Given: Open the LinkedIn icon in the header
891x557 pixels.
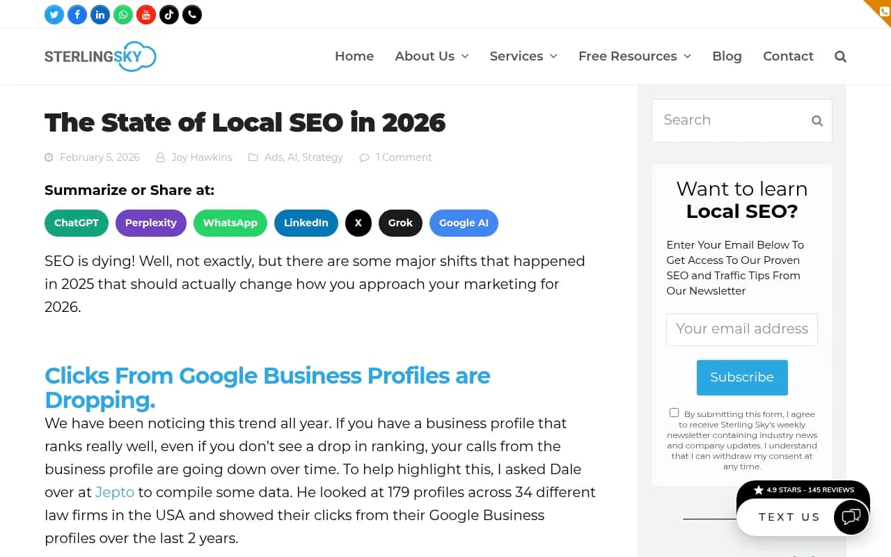Looking at the screenshot, I should click(x=100, y=14).
